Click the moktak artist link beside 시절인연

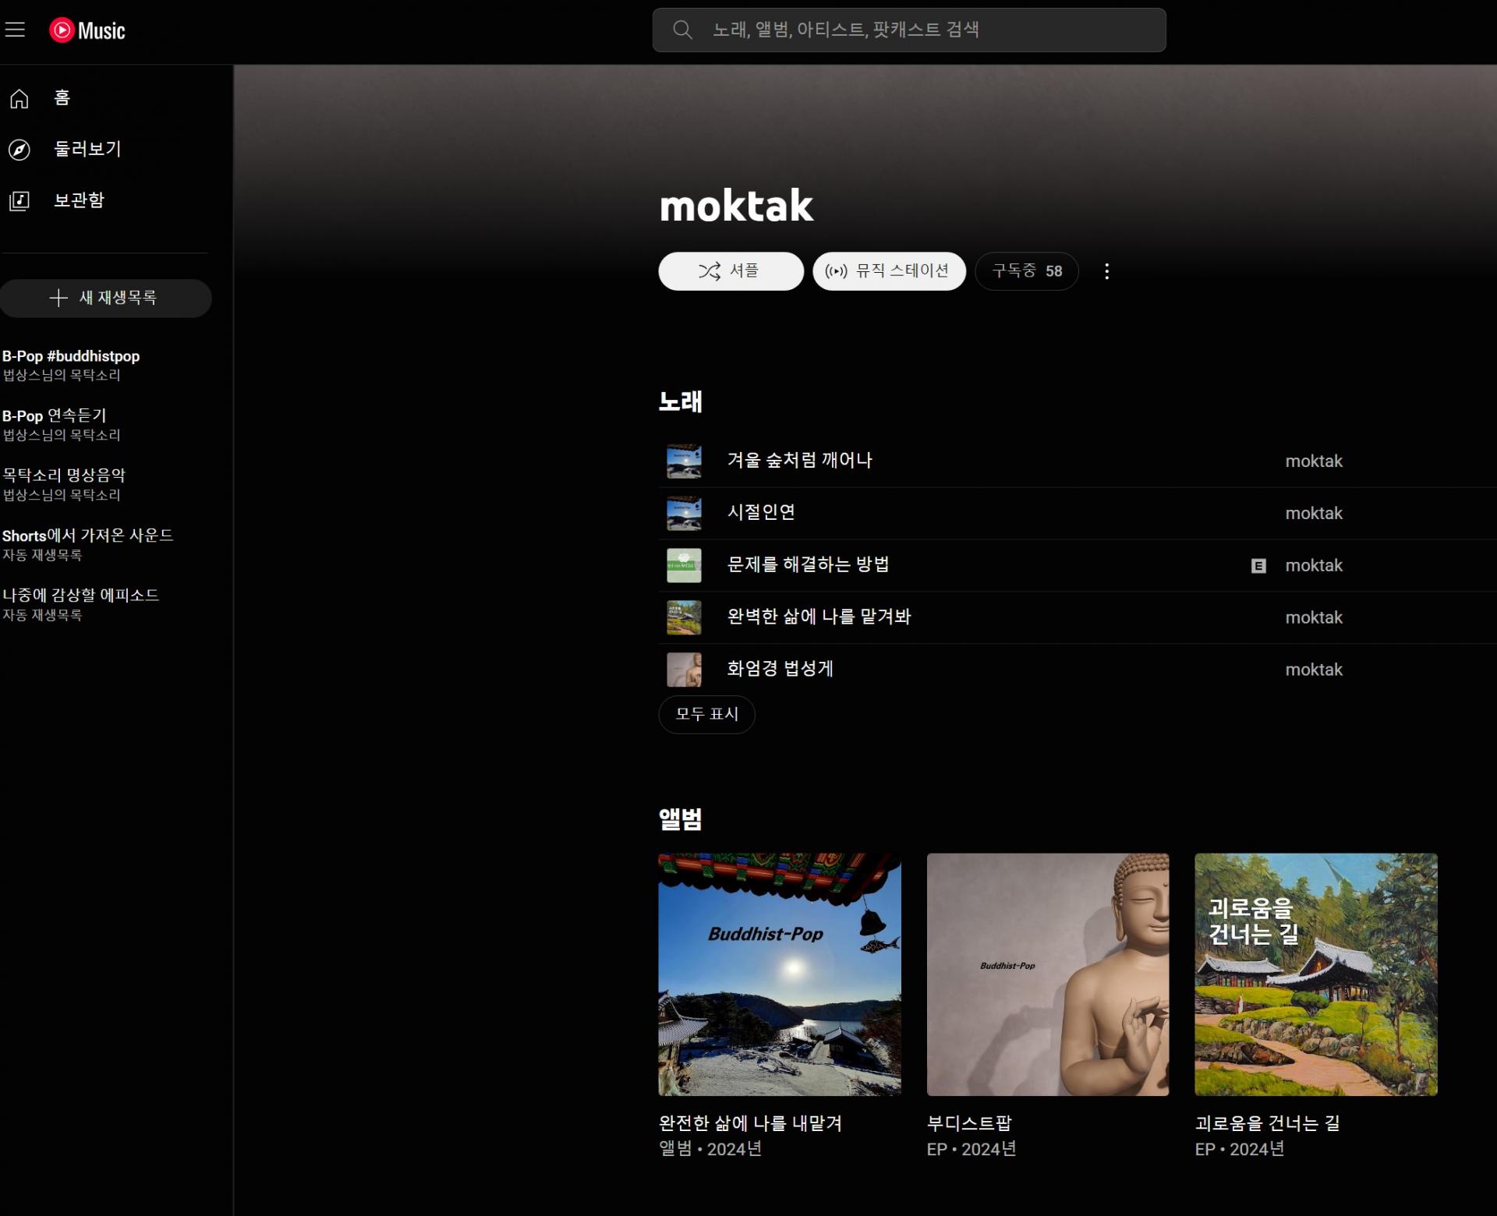[x=1313, y=514]
